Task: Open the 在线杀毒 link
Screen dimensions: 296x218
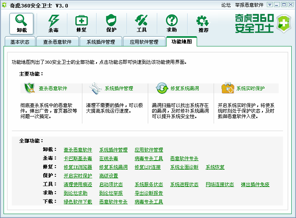Action: pyautogui.click(x=108, y=159)
